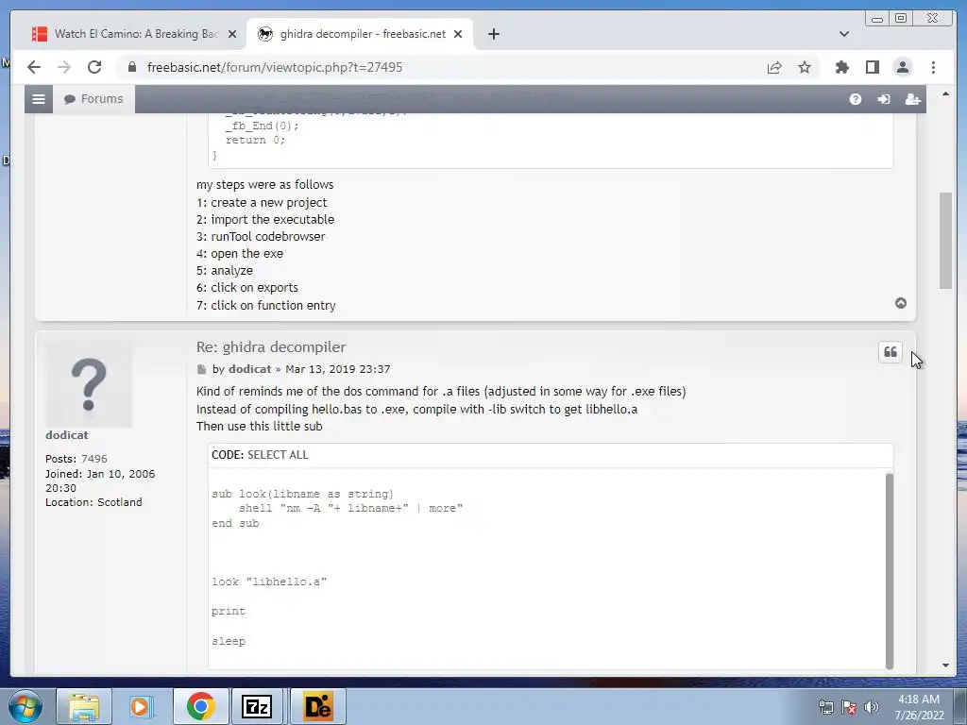Go forward in browser history

(x=64, y=67)
